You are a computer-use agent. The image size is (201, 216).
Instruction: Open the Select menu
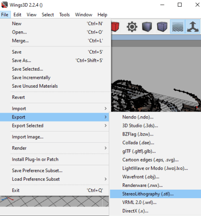coord(48,15)
